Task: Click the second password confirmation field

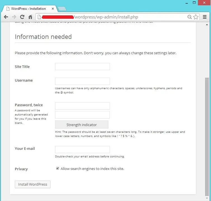Action: pos(82,115)
